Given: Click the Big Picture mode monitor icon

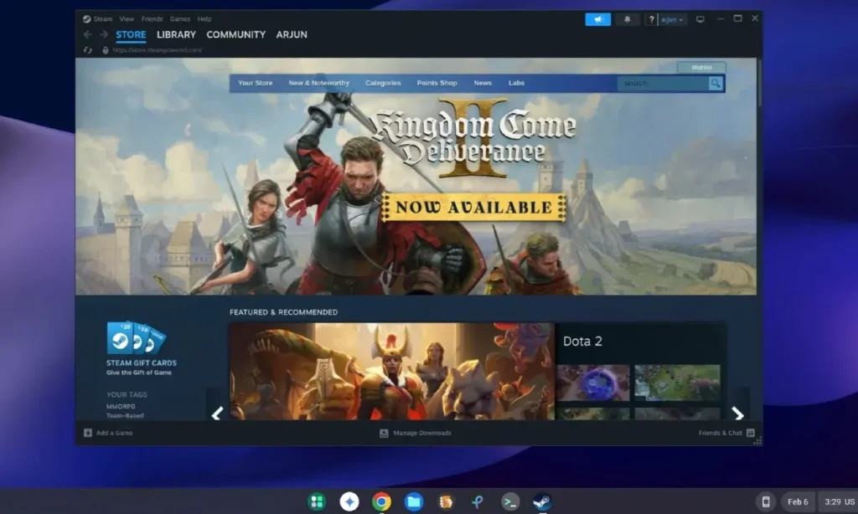Looking at the screenshot, I should point(700,19).
